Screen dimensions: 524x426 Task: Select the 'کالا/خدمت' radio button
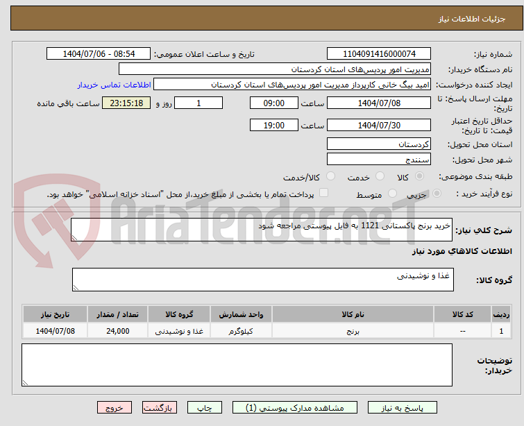330,177
